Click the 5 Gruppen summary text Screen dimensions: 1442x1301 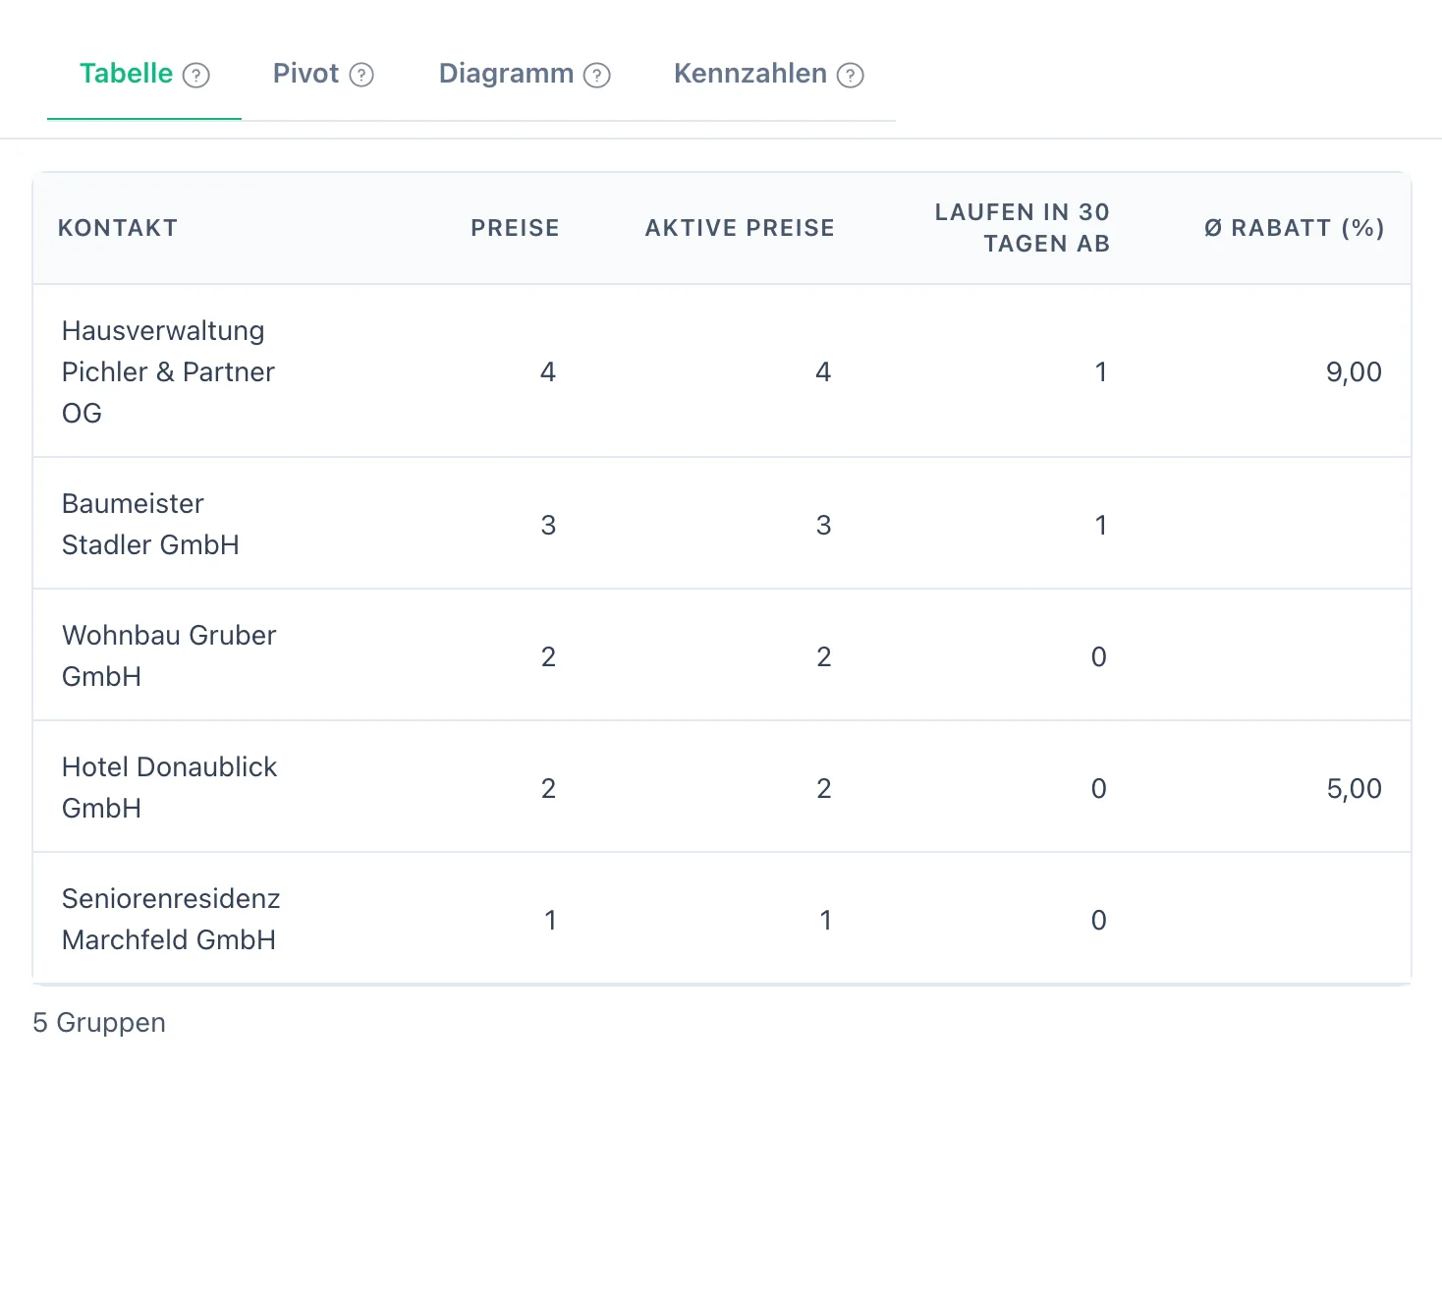pos(99,1023)
